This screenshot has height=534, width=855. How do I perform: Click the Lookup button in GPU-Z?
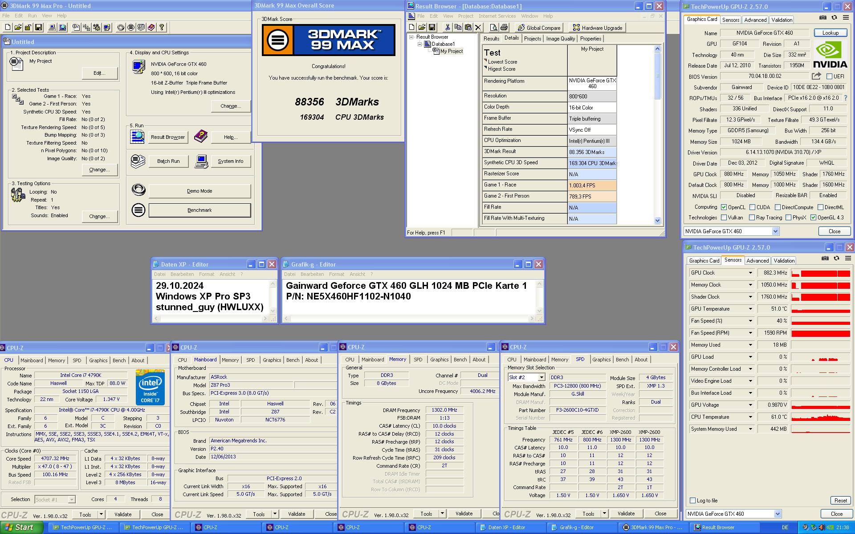[831, 33]
